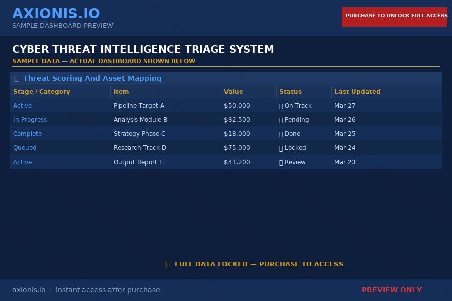The width and height of the screenshot is (452, 301).
Task: Click the Done status icon on Strategy Phase C
Action: (x=281, y=134)
